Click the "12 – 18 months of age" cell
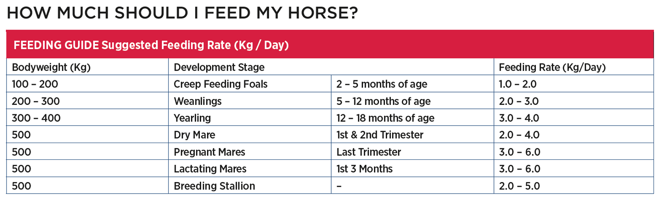This screenshot has width=659, height=198. coord(385,118)
